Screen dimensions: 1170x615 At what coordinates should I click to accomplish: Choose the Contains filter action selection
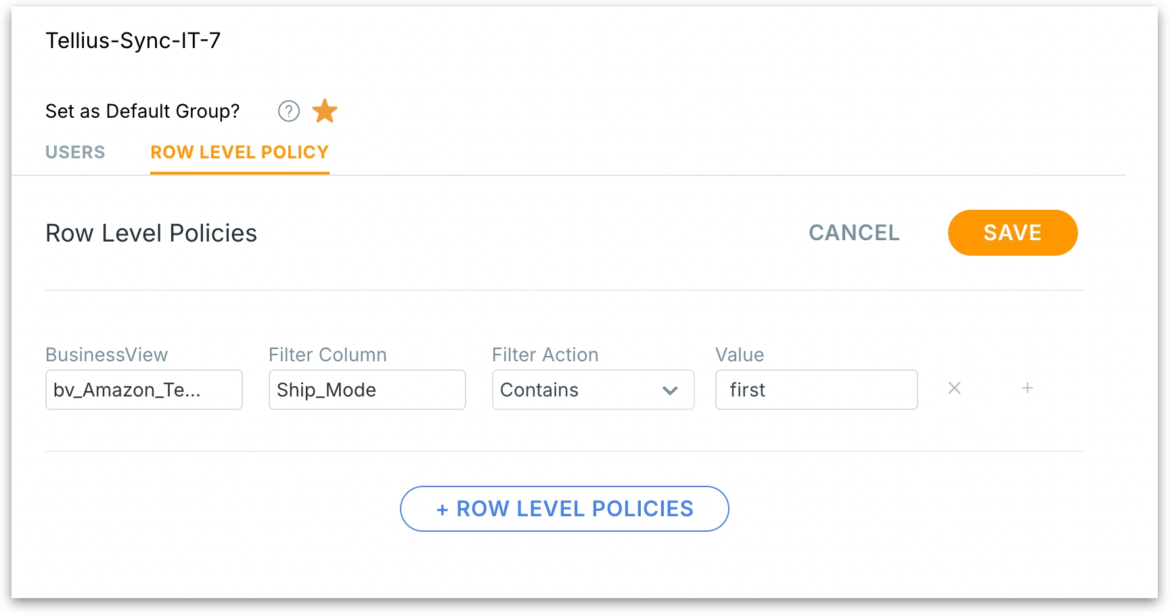coord(575,390)
